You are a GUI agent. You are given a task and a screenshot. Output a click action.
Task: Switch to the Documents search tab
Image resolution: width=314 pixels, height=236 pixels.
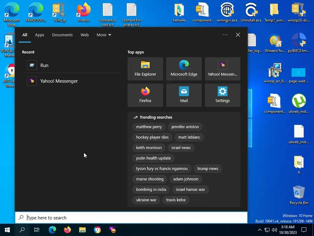click(x=63, y=35)
